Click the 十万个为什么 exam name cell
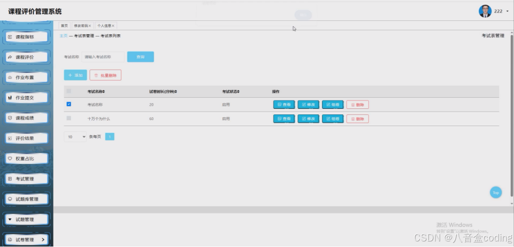Image resolution: width=514 pixels, height=247 pixels. pyautogui.click(x=99, y=119)
